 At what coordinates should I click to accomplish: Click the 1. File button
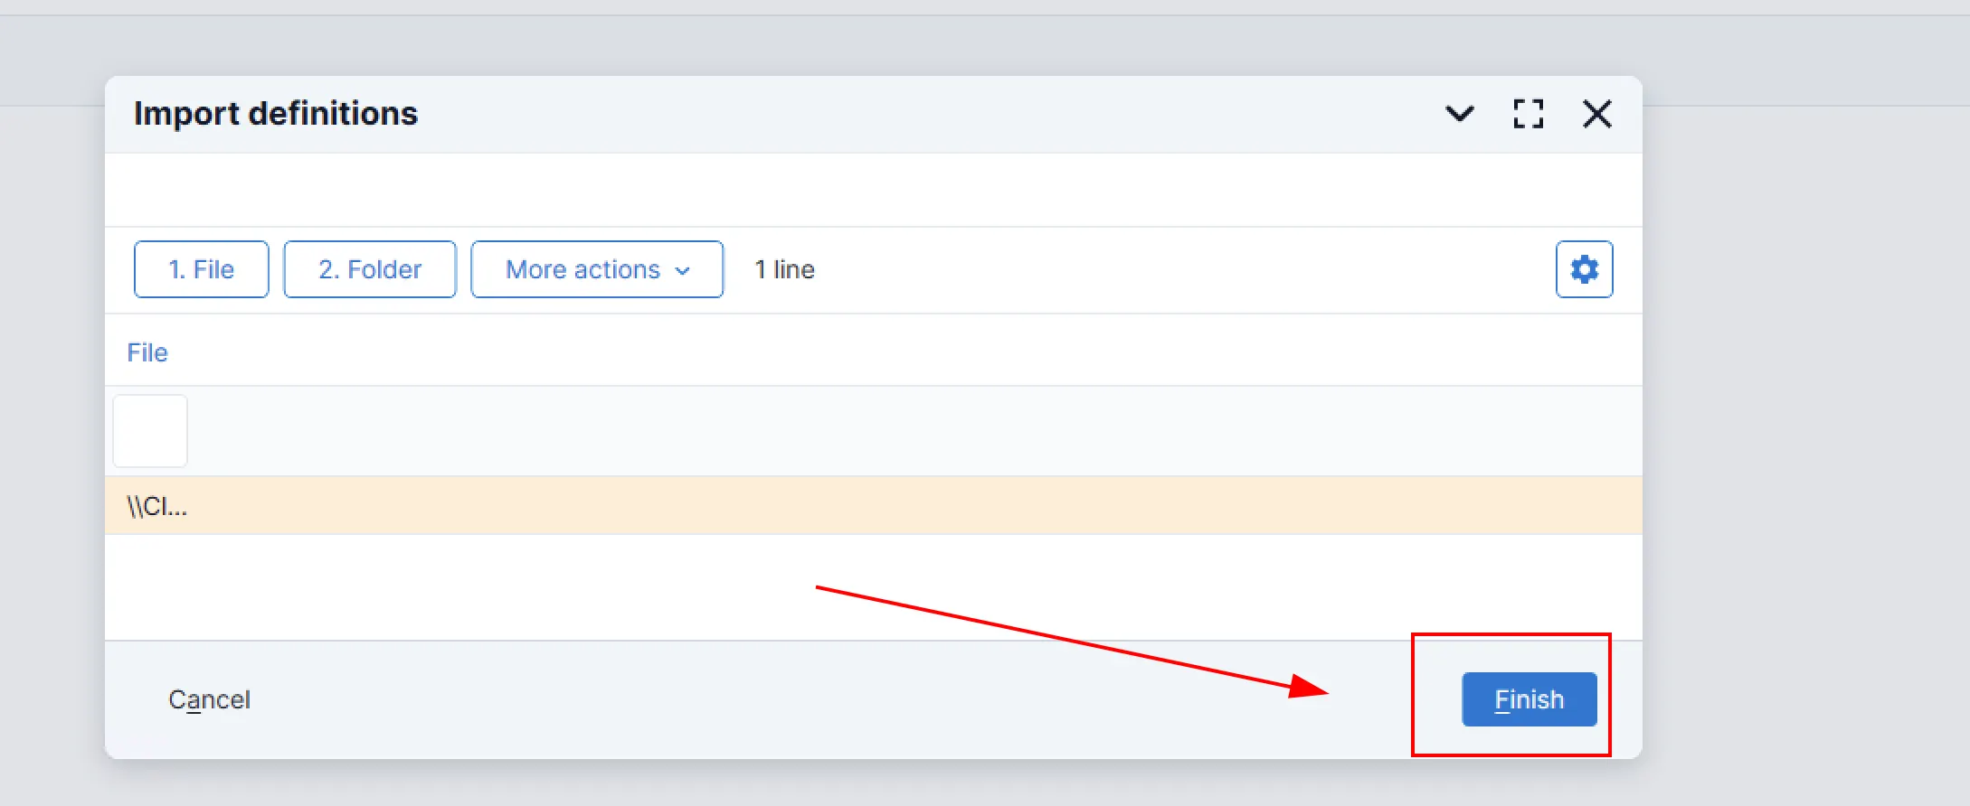(201, 269)
